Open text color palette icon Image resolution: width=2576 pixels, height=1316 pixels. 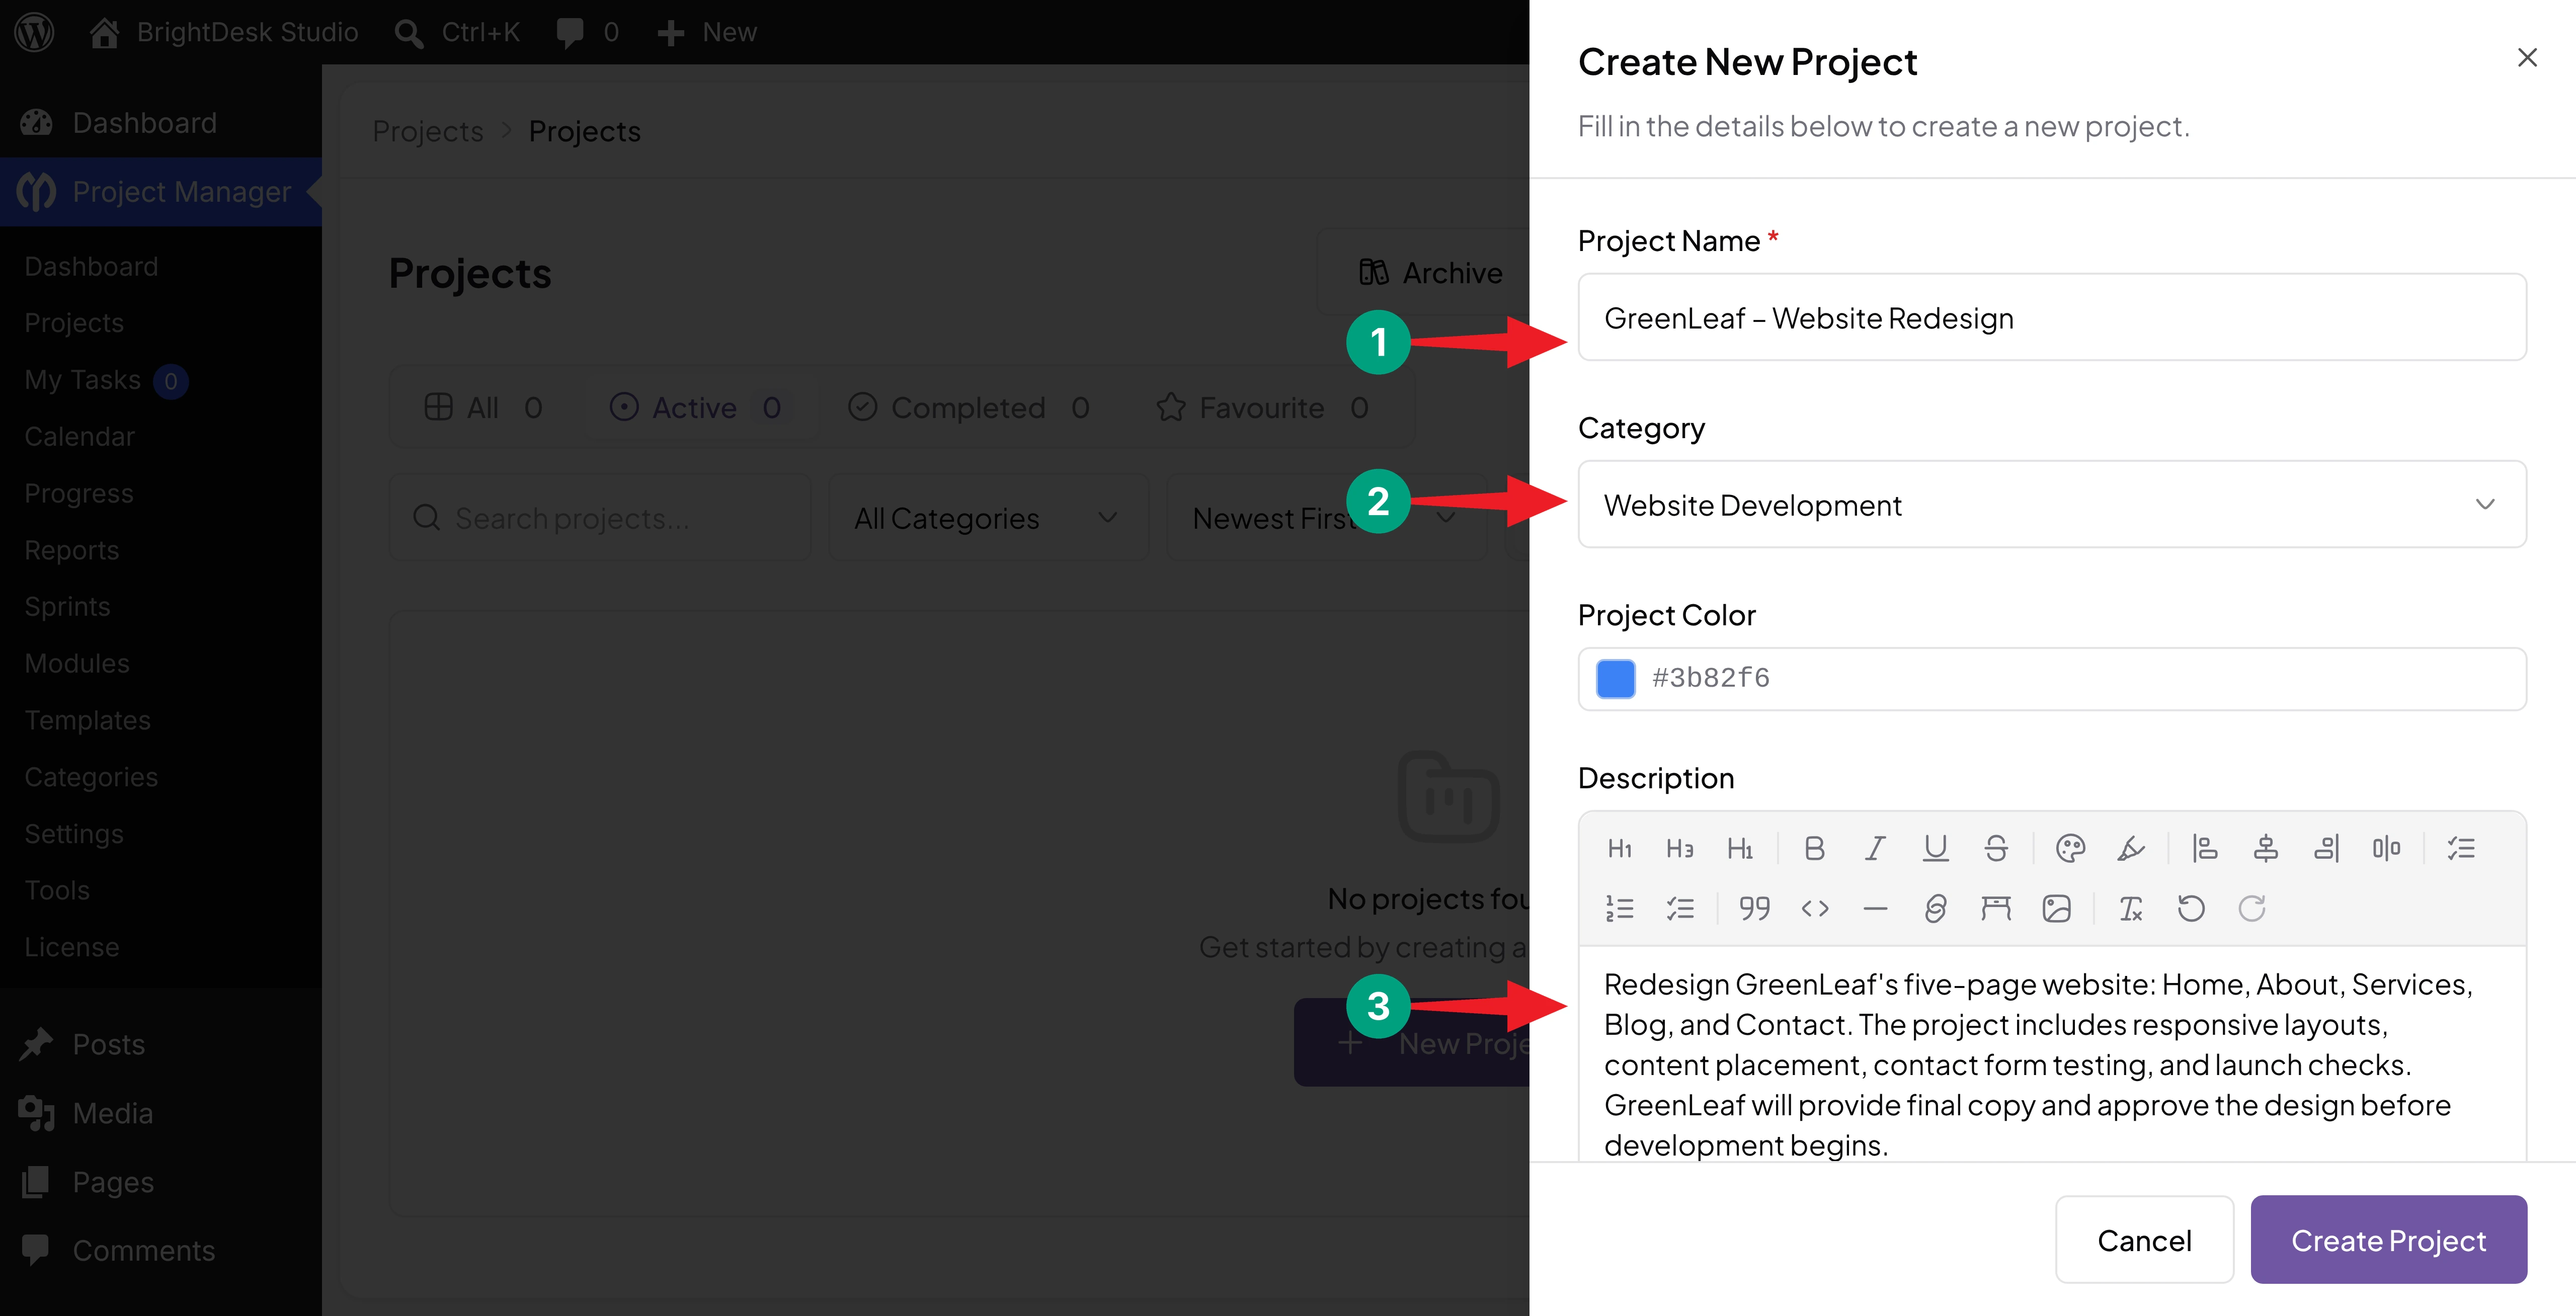click(x=2070, y=849)
